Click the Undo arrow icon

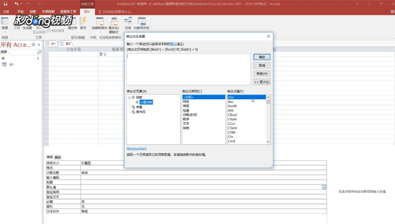click(16, 4)
